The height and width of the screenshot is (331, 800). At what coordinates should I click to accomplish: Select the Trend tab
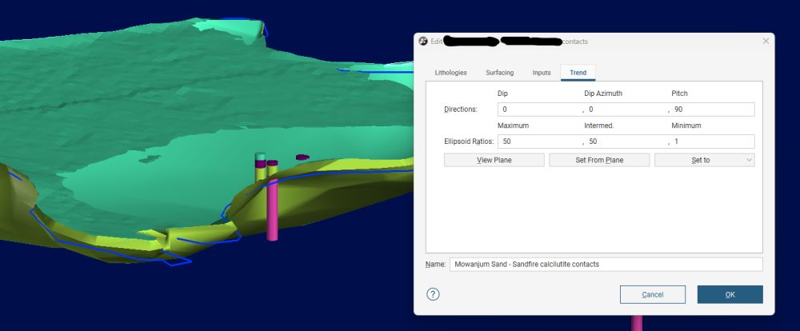pos(578,73)
